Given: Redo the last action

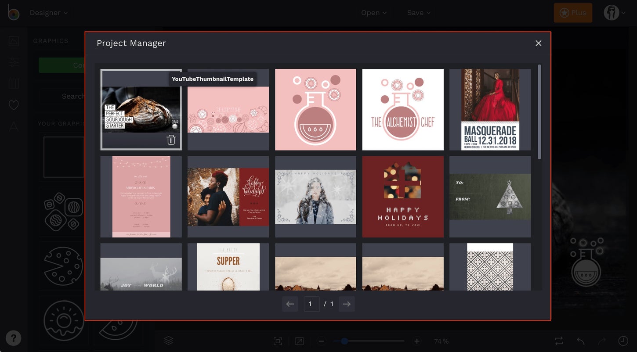Looking at the screenshot, I should [600, 341].
